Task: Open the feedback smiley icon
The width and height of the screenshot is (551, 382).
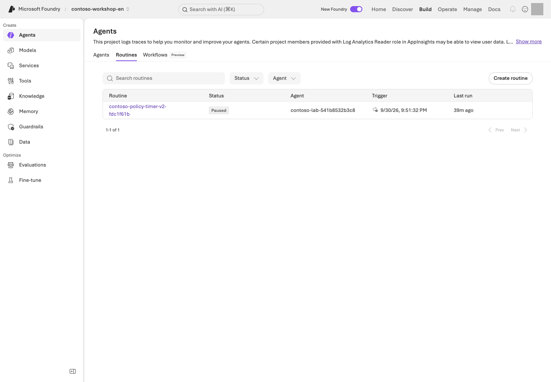Action: [525, 9]
